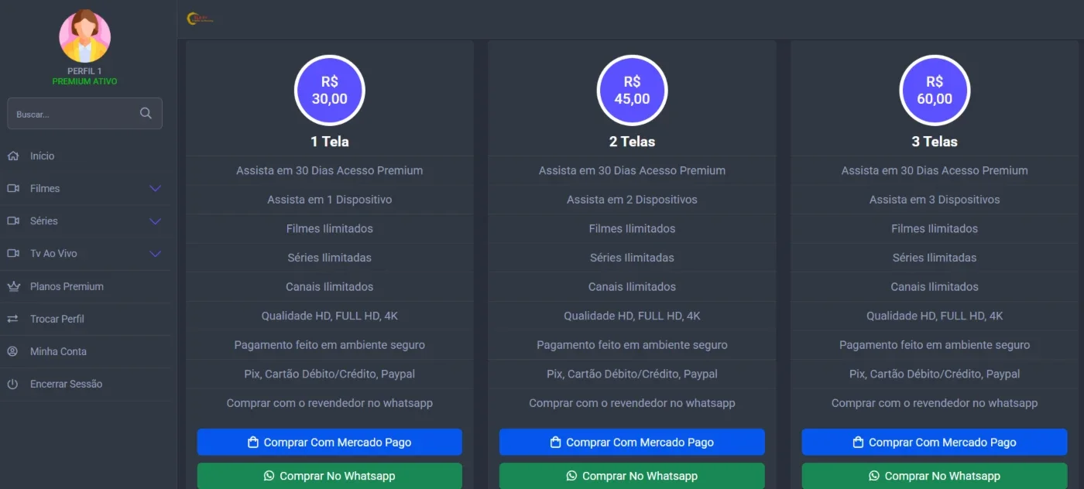Click Assista em 2 Dispositivos text

coord(632,200)
